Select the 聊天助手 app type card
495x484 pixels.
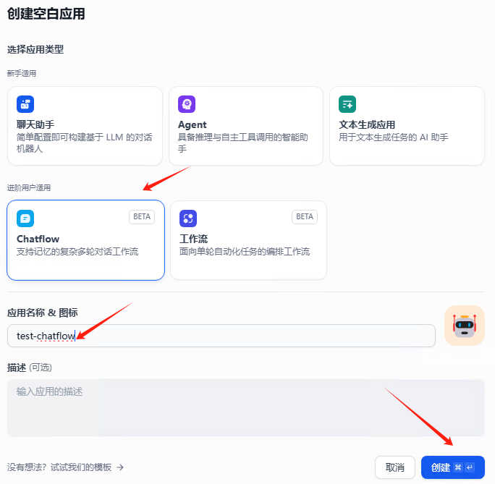tap(85, 126)
